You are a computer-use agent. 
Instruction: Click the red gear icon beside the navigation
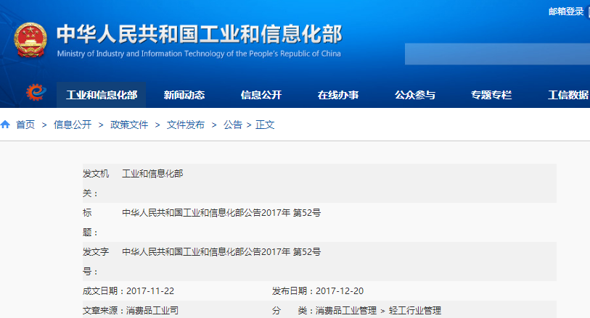pos(36,94)
